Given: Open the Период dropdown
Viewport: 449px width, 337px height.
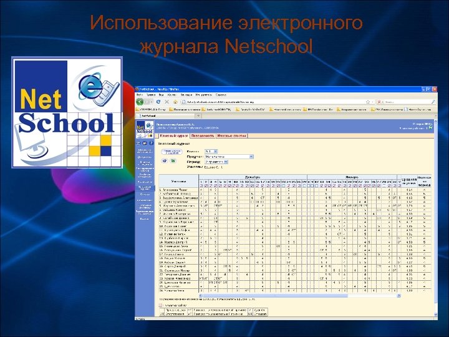Looking at the screenshot, I should click(216, 162).
